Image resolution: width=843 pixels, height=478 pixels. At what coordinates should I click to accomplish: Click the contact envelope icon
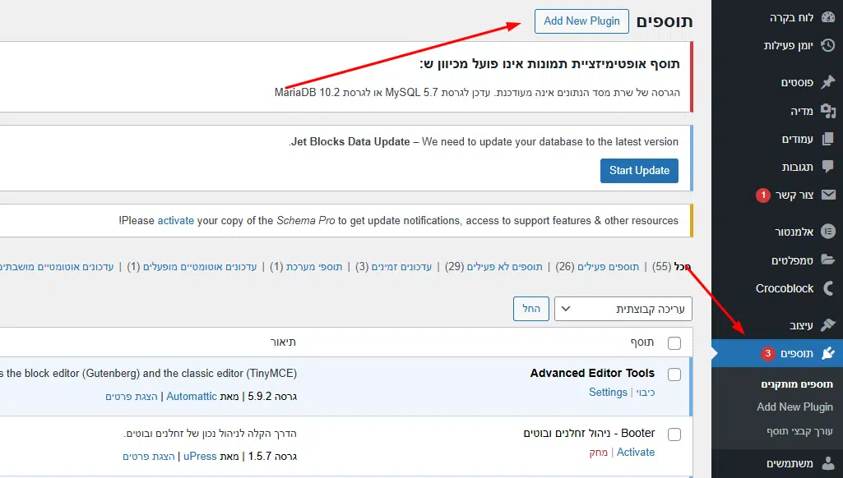coord(827,195)
